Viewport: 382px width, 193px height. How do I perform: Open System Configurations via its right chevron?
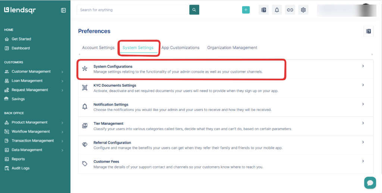point(363,66)
